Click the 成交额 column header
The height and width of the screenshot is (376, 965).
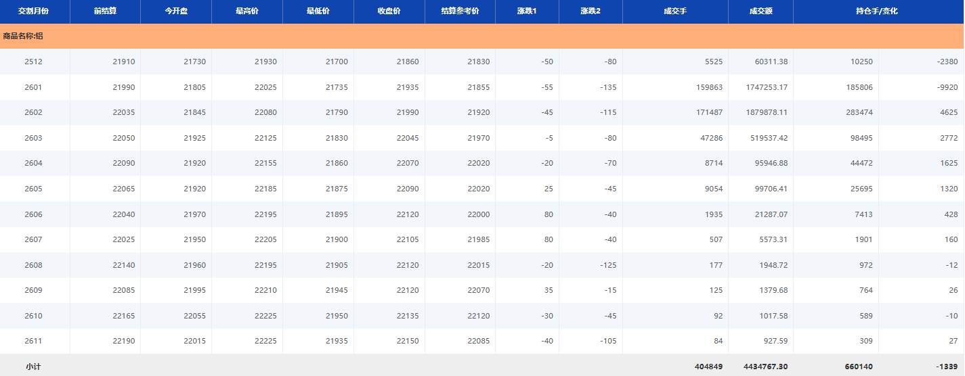click(x=760, y=11)
